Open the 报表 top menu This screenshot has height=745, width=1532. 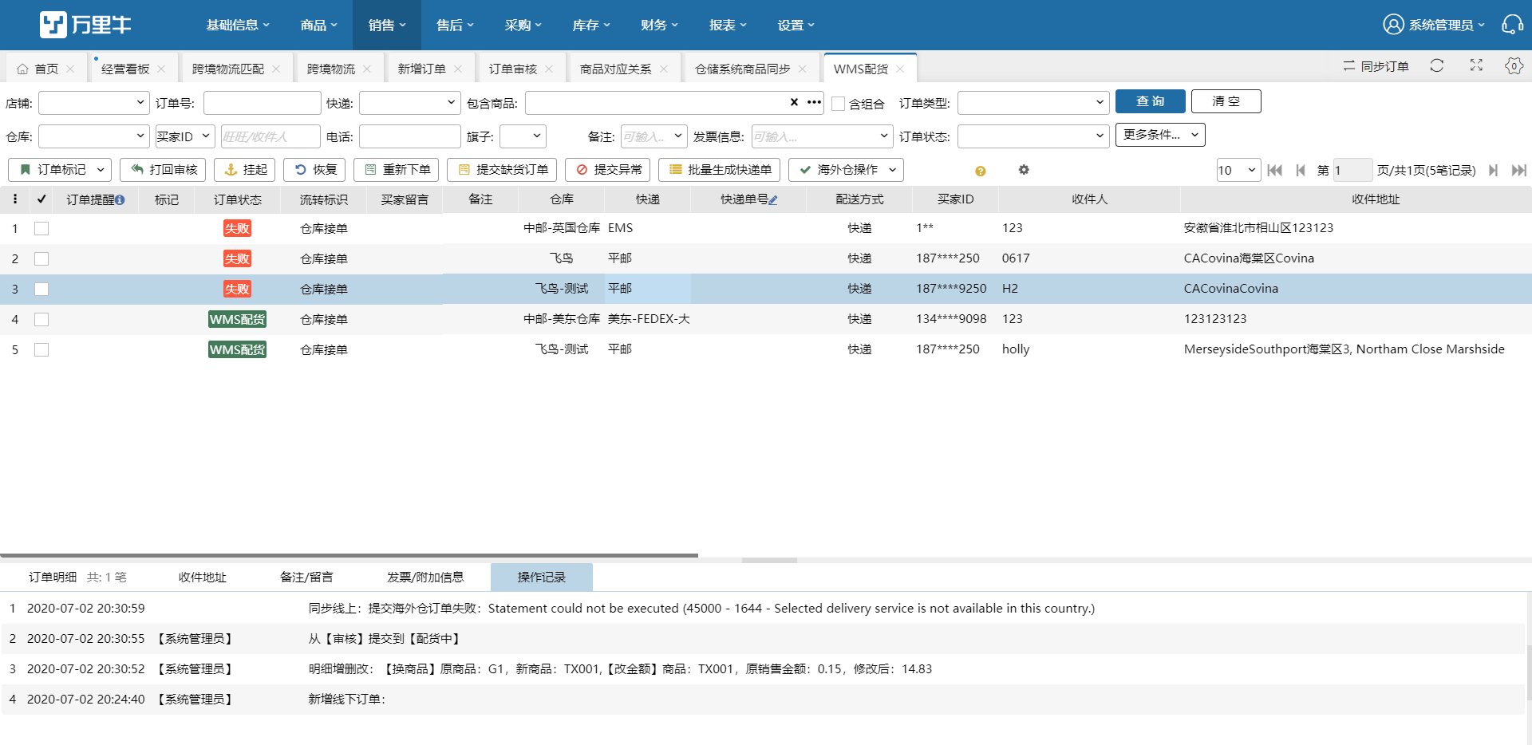point(728,25)
